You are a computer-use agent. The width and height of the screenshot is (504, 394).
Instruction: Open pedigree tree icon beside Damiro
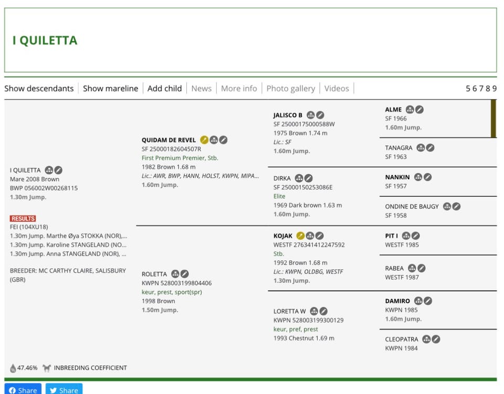[x=418, y=301]
